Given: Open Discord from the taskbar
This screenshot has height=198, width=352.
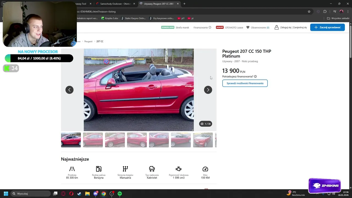Looking at the screenshot, I should (95, 194).
